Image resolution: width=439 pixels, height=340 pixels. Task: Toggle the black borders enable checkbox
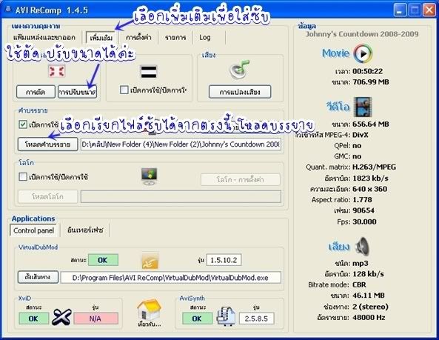tap(124, 90)
